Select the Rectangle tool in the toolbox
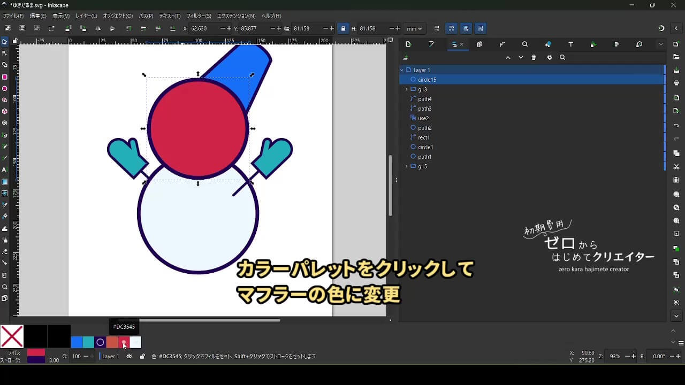 5,77
